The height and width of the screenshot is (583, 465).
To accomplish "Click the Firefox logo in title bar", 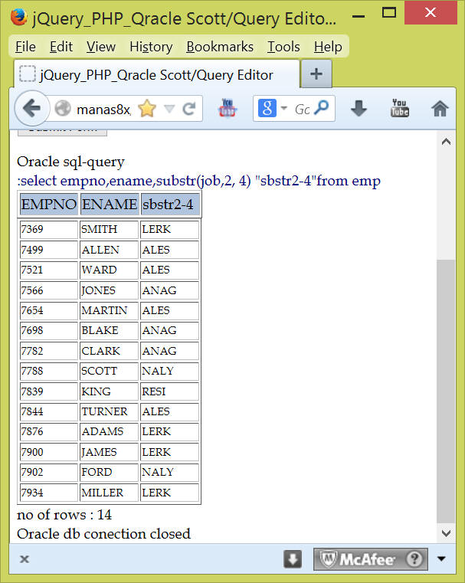I will click(x=18, y=17).
